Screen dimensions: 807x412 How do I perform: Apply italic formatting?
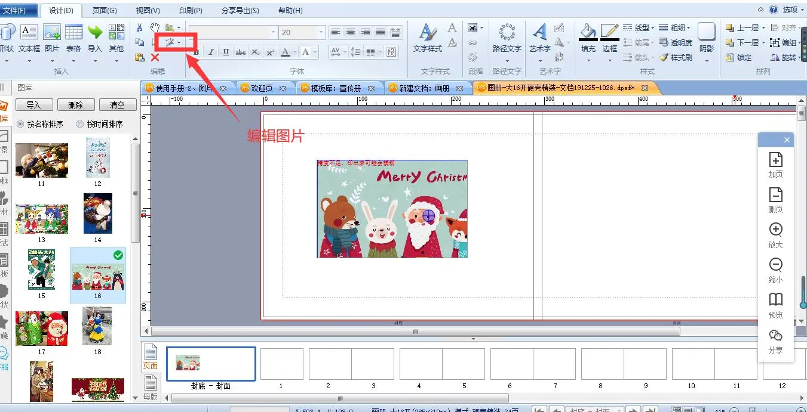click(x=211, y=52)
